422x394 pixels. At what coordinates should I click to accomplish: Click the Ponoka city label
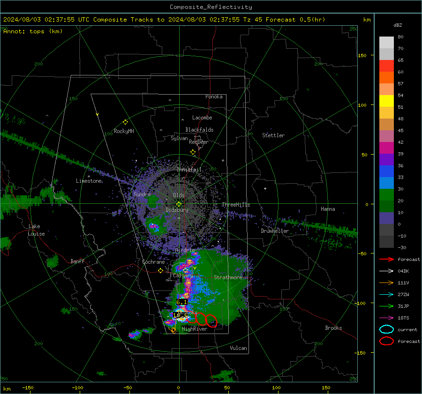click(214, 97)
